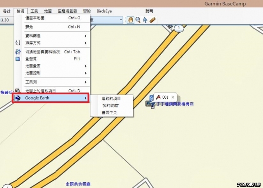This screenshot has width=263, height=188.
Task: Expand the 地圖控制 submenu
Action: (x=52, y=73)
